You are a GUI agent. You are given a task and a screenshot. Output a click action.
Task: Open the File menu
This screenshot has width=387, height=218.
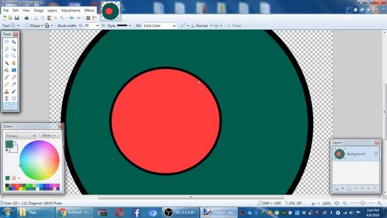pyautogui.click(x=6, y=10)
